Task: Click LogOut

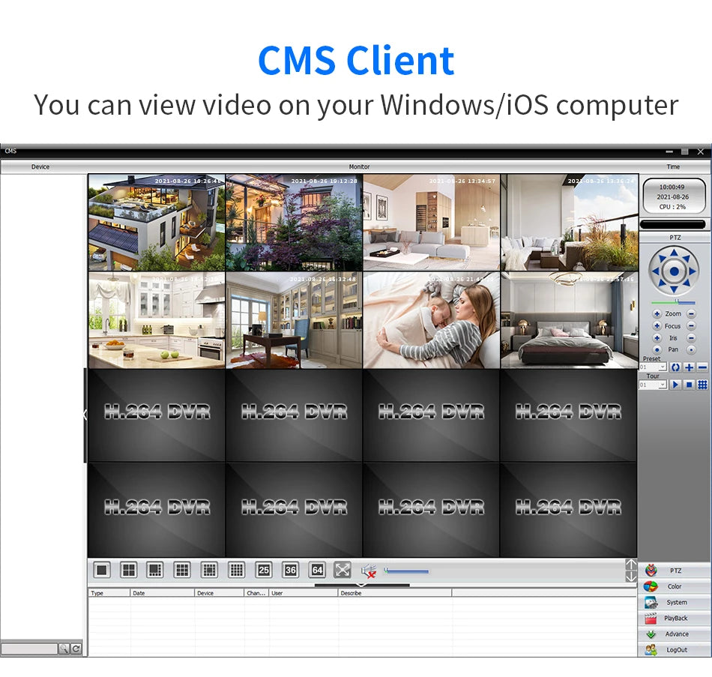Action: [675, 650]
